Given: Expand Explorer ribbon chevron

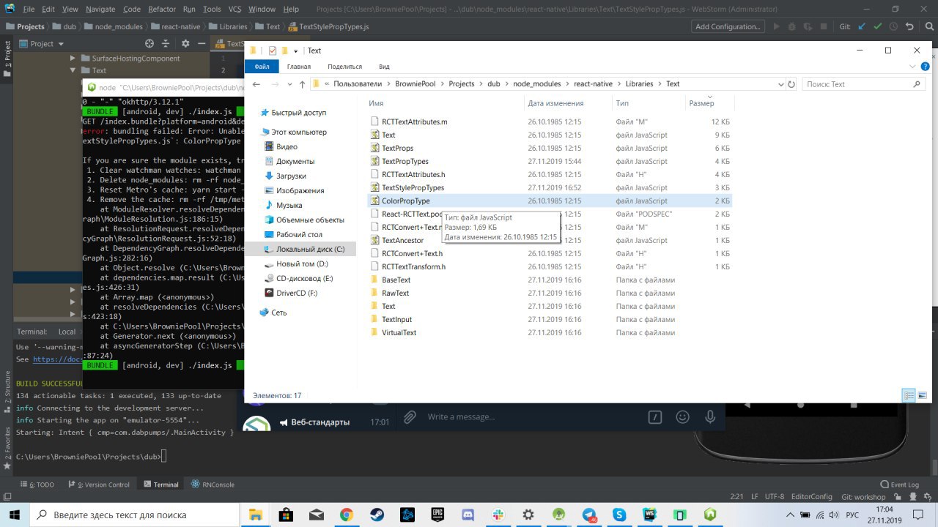Looking at the screenshot, I should pyautogui.click(x=911, y=66).
